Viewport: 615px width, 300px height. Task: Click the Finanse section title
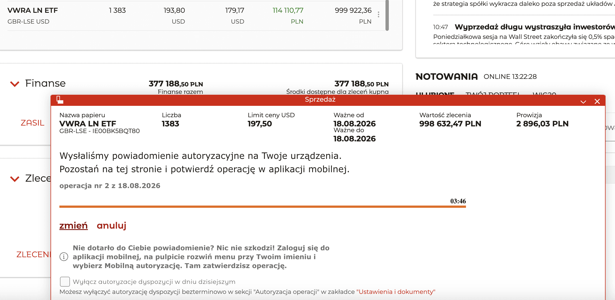point(46,83)
